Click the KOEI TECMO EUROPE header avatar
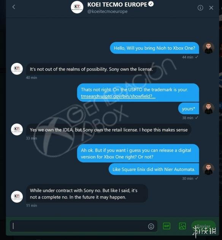Viewport: 222px width, 240px height. point(77,7)
